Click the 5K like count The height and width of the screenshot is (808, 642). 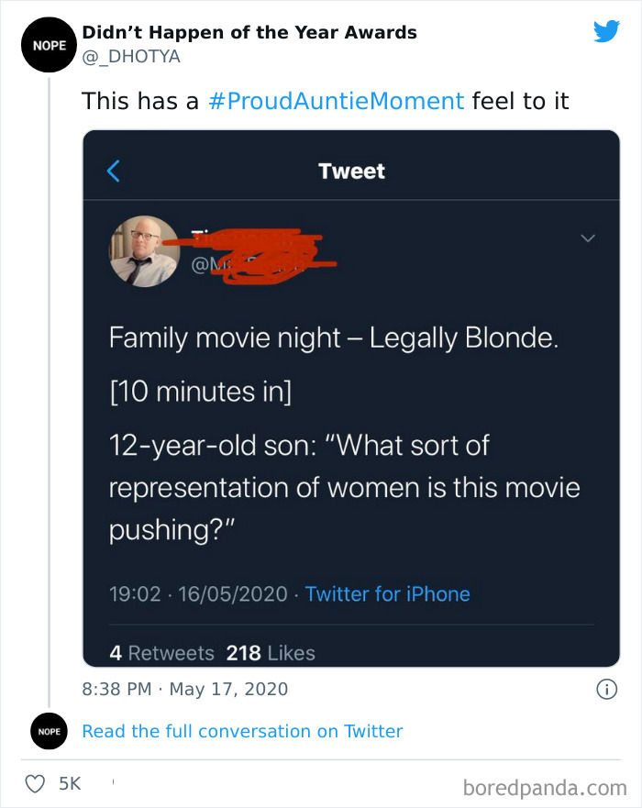[68, 783]
